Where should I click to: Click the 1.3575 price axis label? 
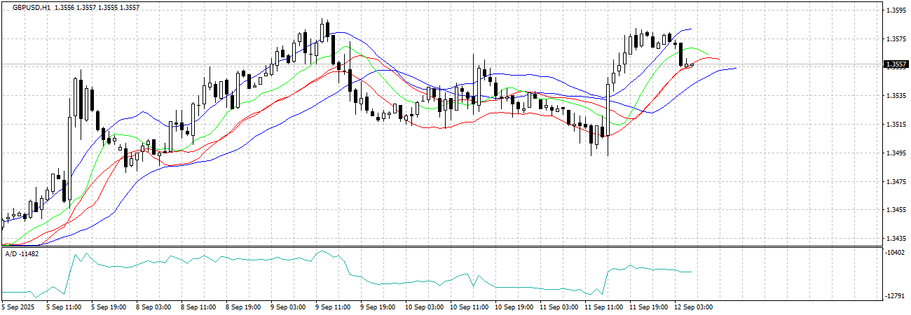[x=896, y=39]
